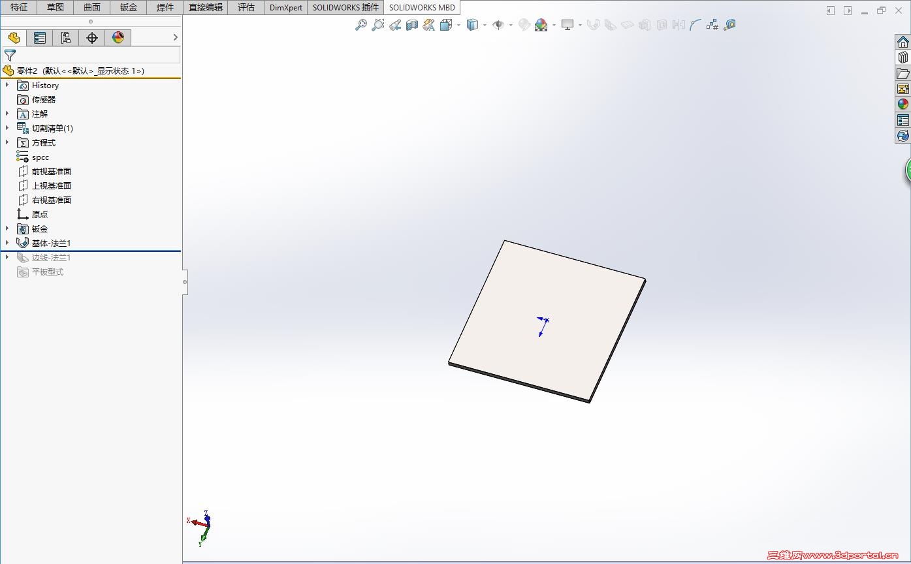Click the curve tool icon in view toolbar

695,25
